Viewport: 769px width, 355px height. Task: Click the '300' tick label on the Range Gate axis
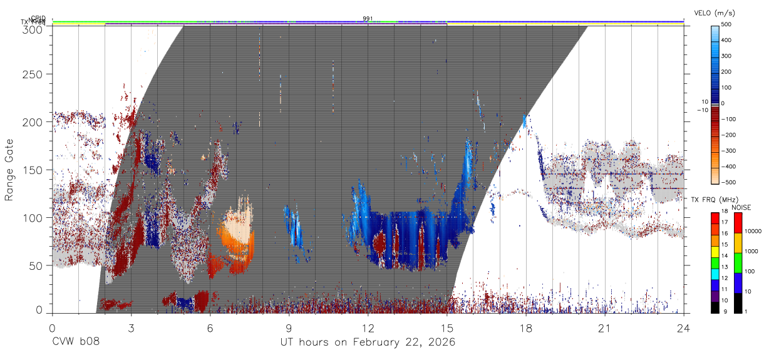(33, 29)
